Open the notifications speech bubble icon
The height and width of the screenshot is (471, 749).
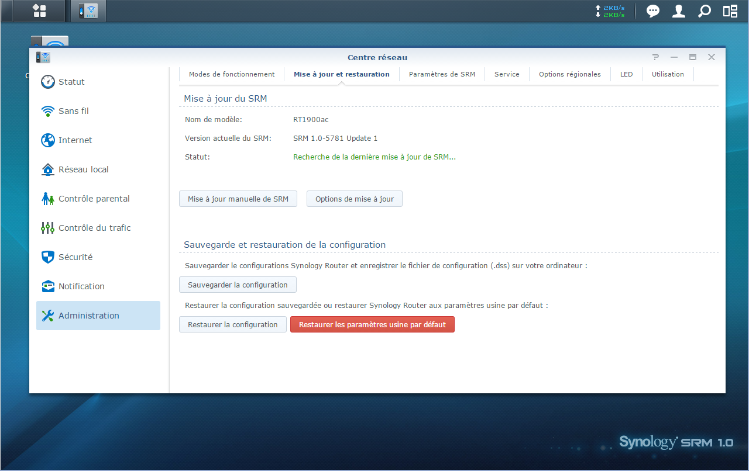point(653,11)
